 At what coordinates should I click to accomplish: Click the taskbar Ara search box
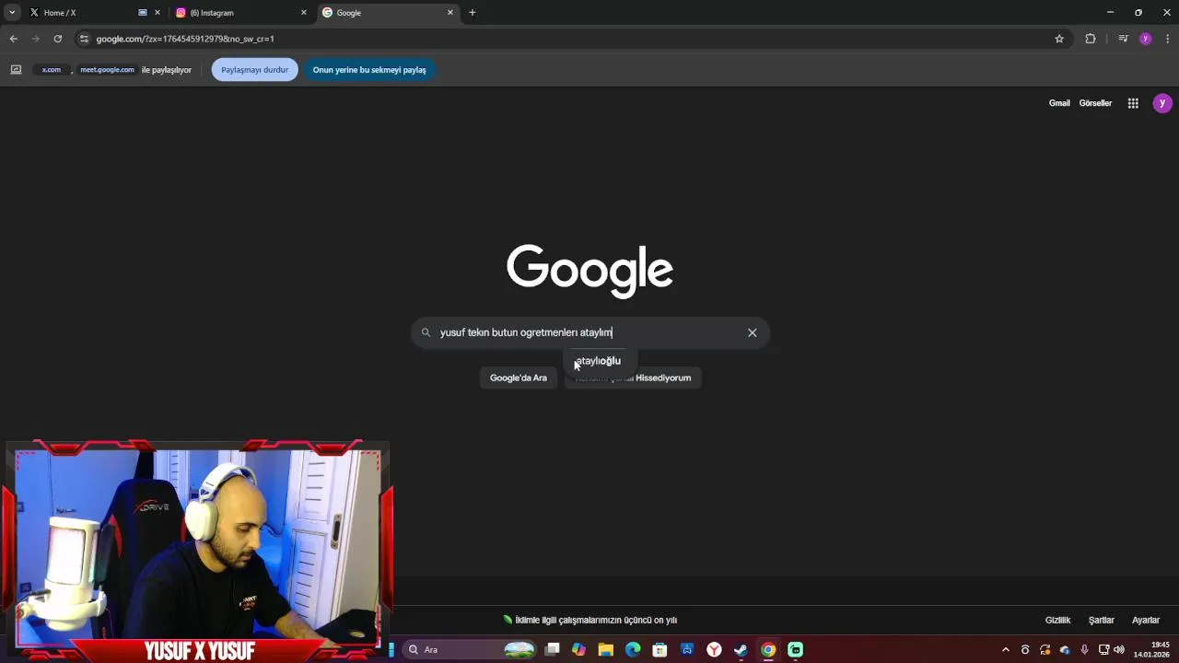coord(470,650)
